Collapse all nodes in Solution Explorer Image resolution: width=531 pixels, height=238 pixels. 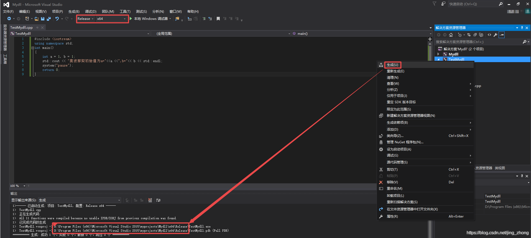(475, 35)
